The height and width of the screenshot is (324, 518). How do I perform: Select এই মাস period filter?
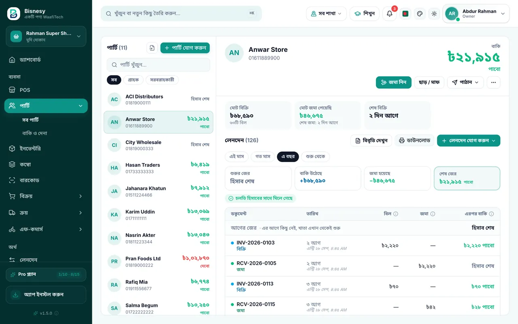237,156
